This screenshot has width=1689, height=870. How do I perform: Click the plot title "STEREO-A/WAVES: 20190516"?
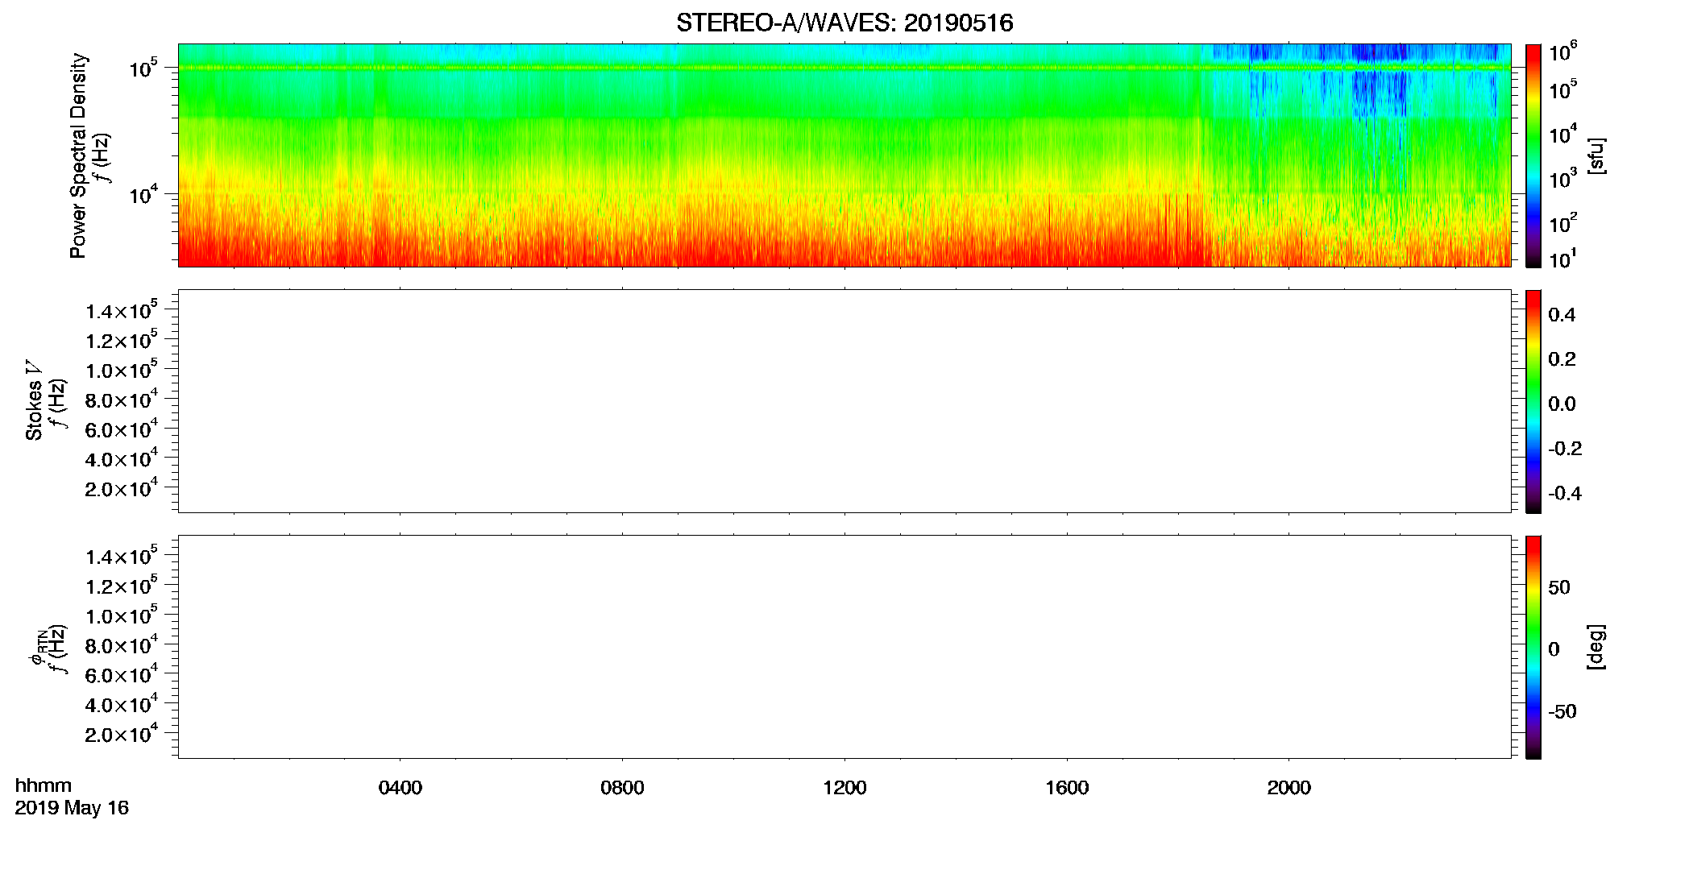click(x=844, y=23)
